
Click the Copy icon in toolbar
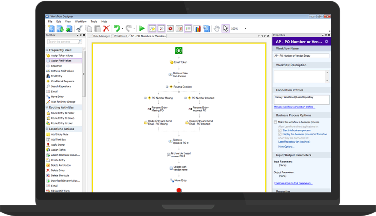pyautogui.click(x=89, y=28)
